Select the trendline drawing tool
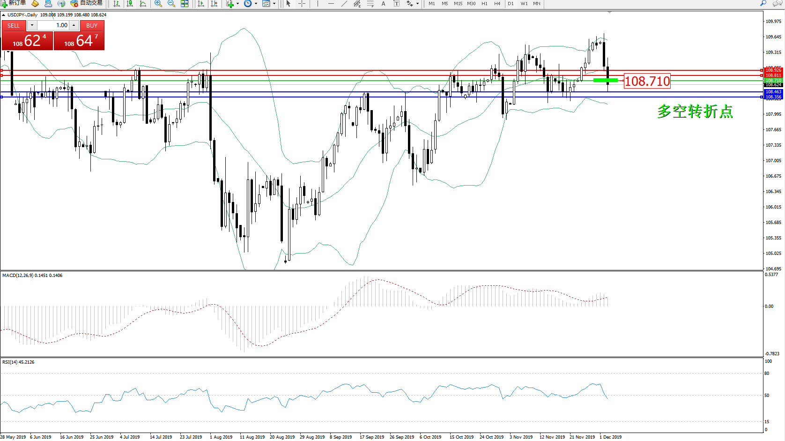 point(344,4)
